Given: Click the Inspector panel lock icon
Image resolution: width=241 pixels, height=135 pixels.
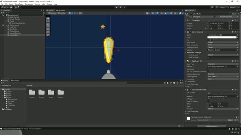Looking at the screenshot, I should [x=237, y=10].
